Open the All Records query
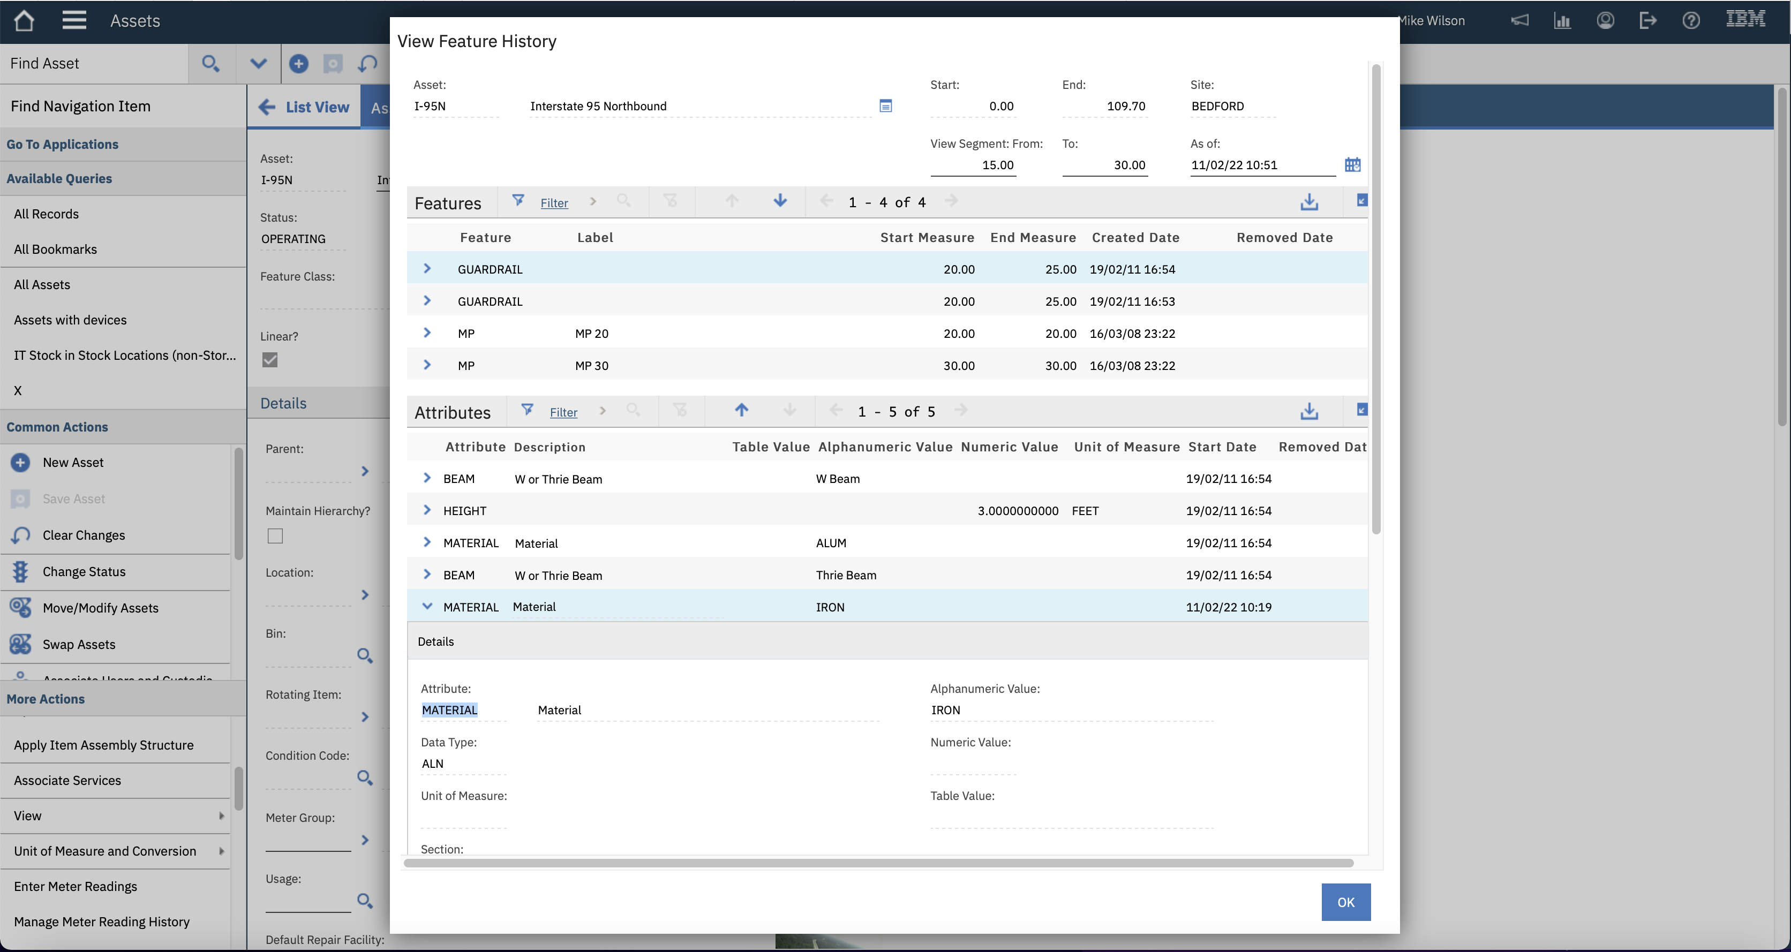 point(46,213)
